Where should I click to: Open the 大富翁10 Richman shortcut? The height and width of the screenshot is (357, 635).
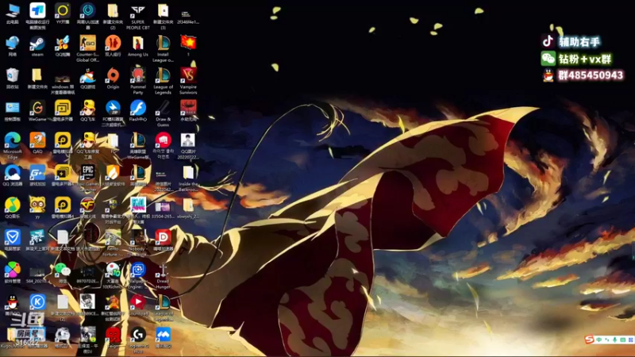tap(113, 275)
